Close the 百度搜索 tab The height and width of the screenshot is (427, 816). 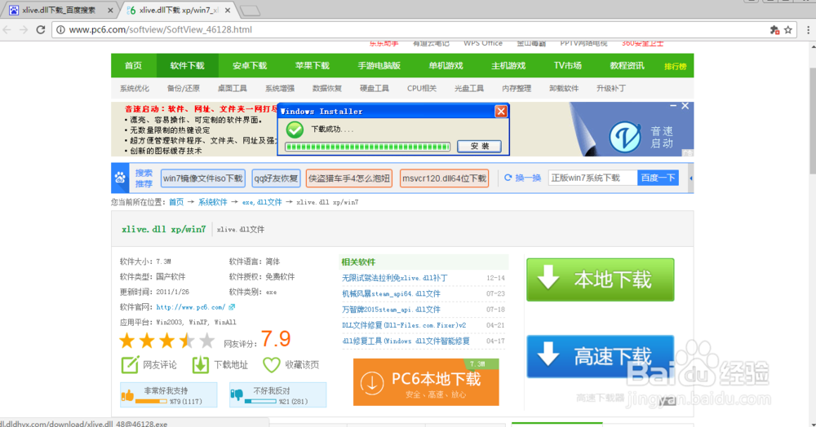110,11
